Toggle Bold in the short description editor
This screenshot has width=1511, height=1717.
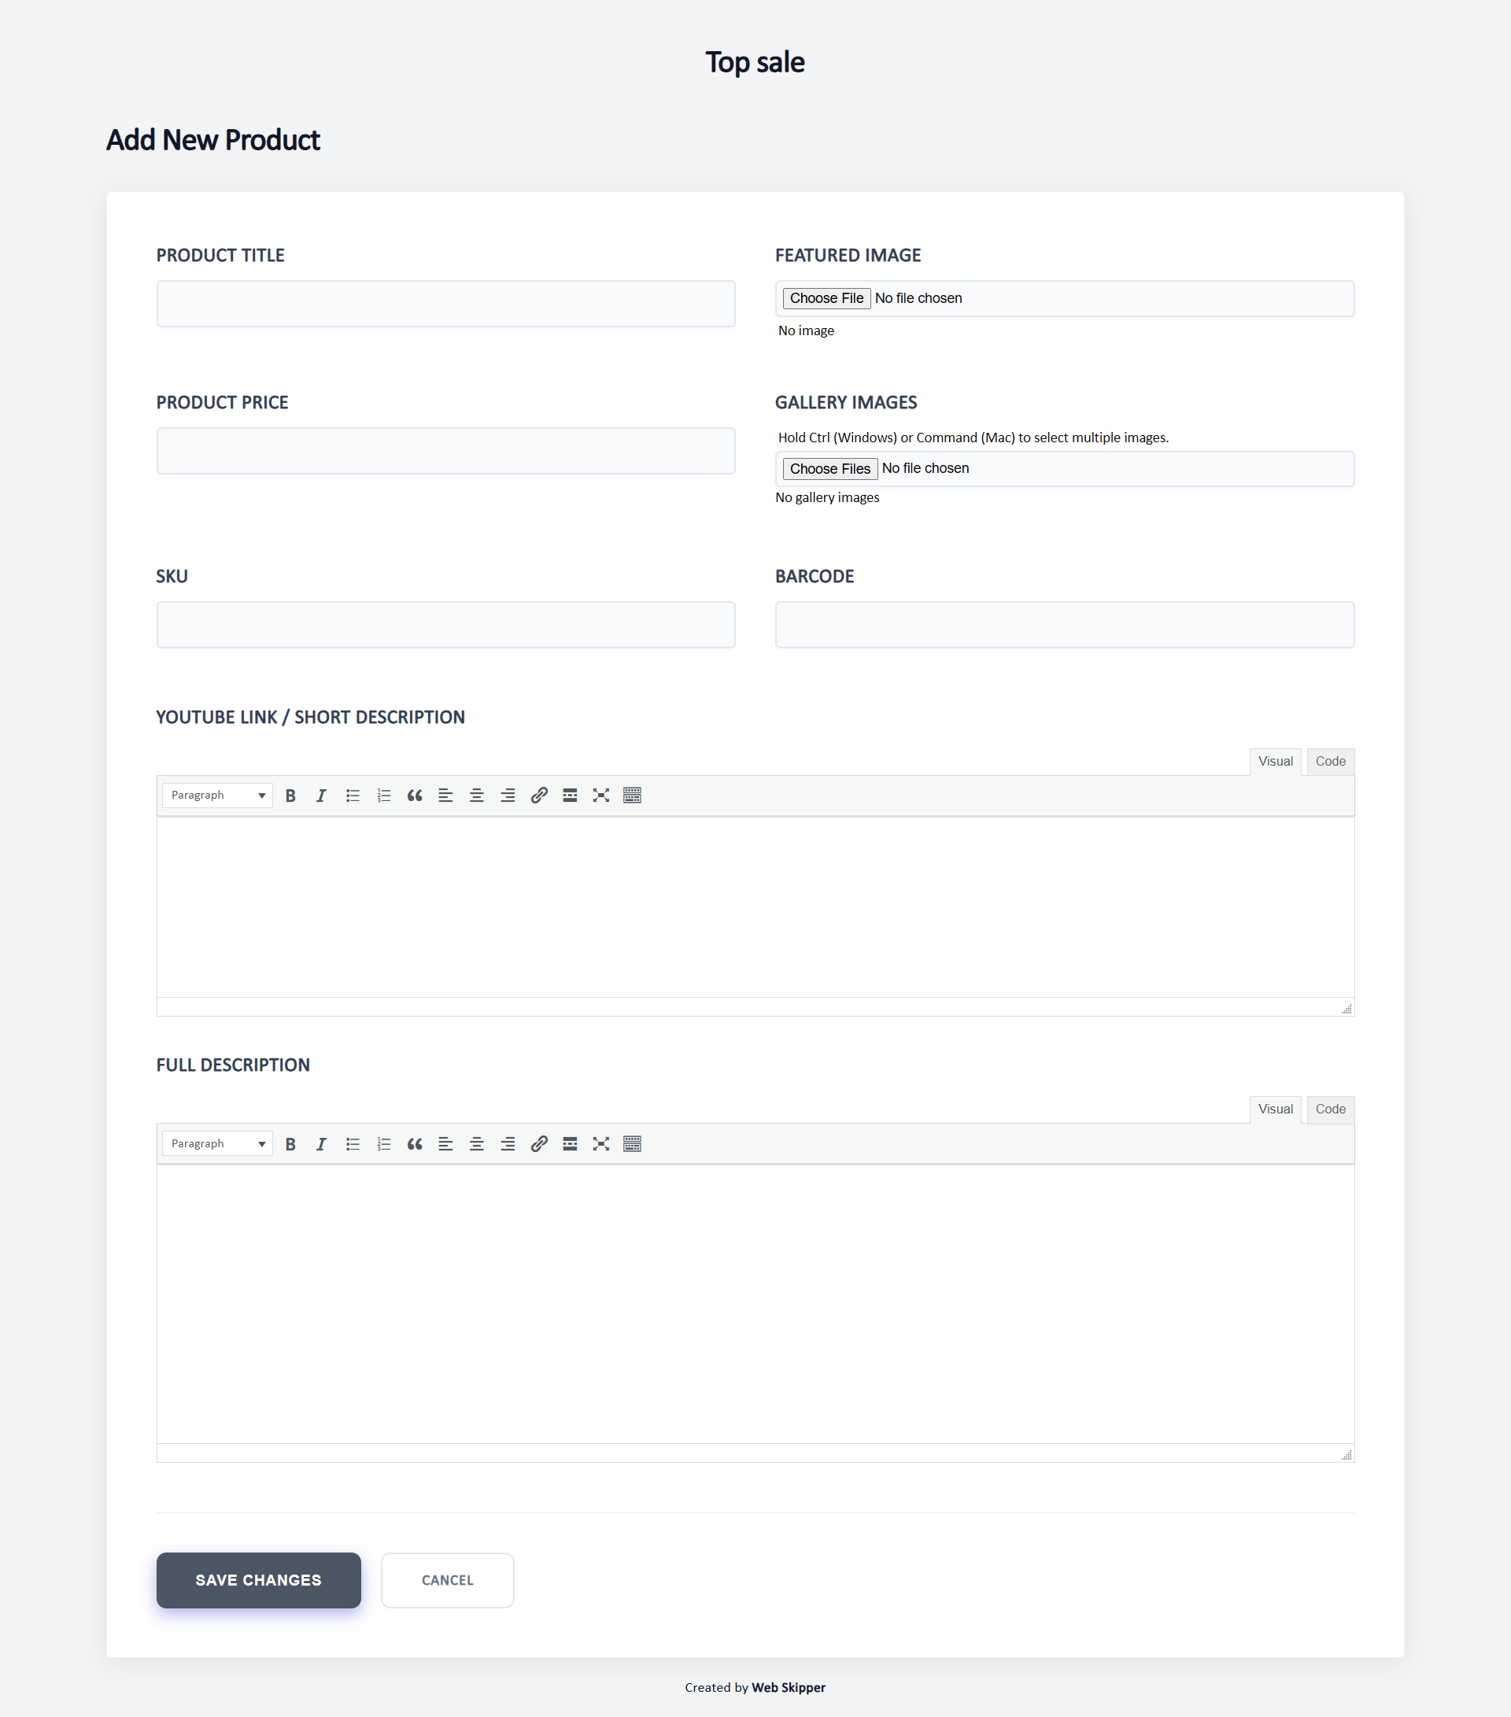tap(290, 796)
